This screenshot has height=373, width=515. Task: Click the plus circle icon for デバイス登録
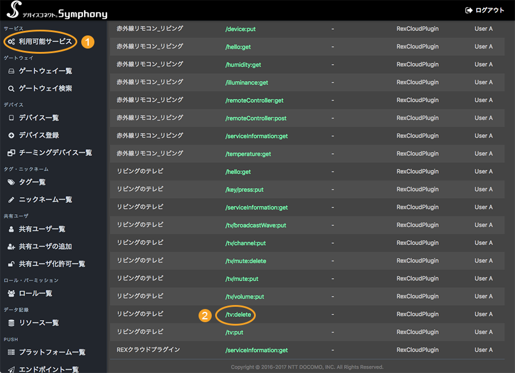(x=11, y=135)
